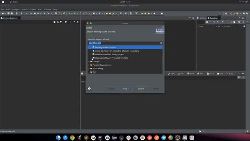The height and width of the screenshot is (141, 250).
Task: Click the Back navigation arrow in toolbar
Action: 148,13
